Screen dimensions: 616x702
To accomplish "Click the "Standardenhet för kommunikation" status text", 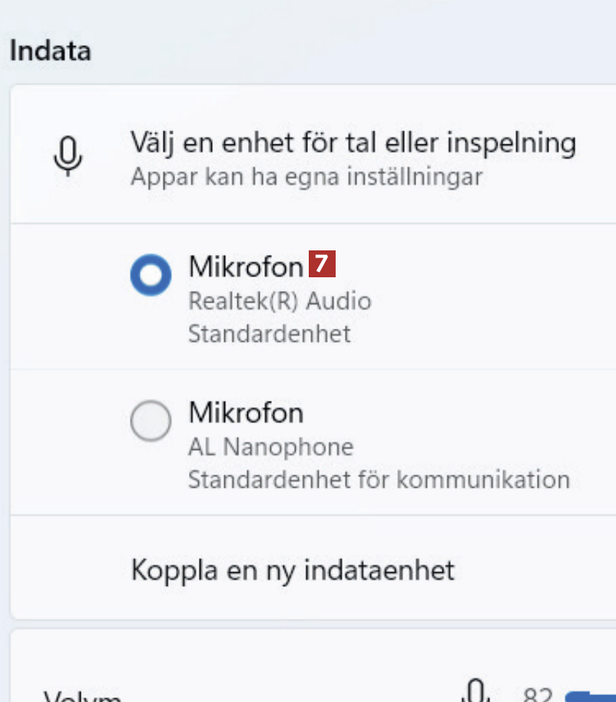I will point(379,480).
